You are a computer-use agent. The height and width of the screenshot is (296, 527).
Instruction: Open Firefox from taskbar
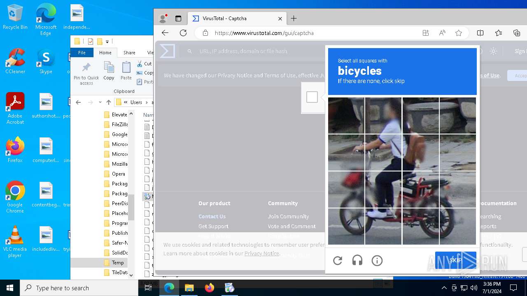(x=210, y=288)
